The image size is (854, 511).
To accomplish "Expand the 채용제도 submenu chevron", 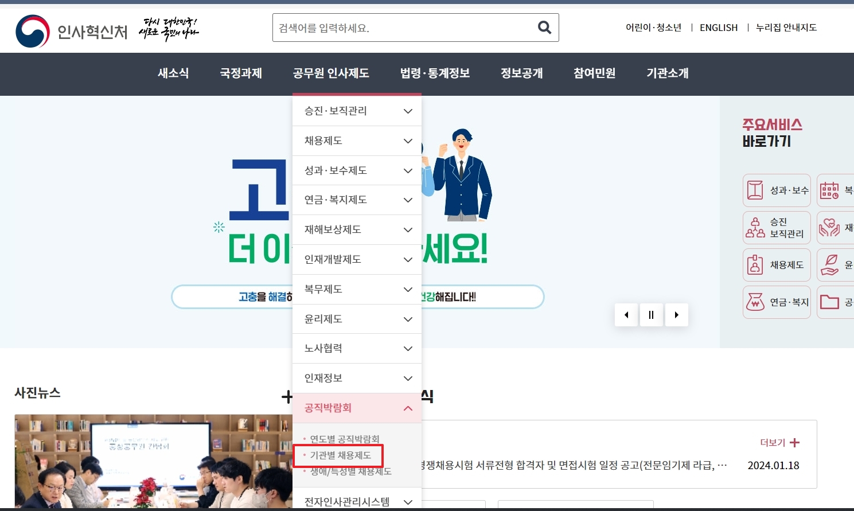I will pos(408,141).
